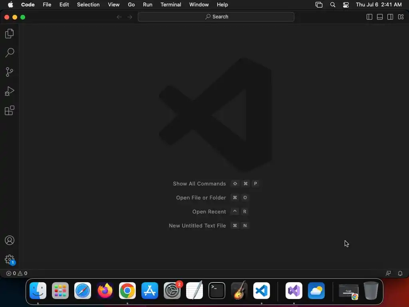Launch Google Chrome from the Dock
This screenshot has height=307, width=409.
[127, 291]
